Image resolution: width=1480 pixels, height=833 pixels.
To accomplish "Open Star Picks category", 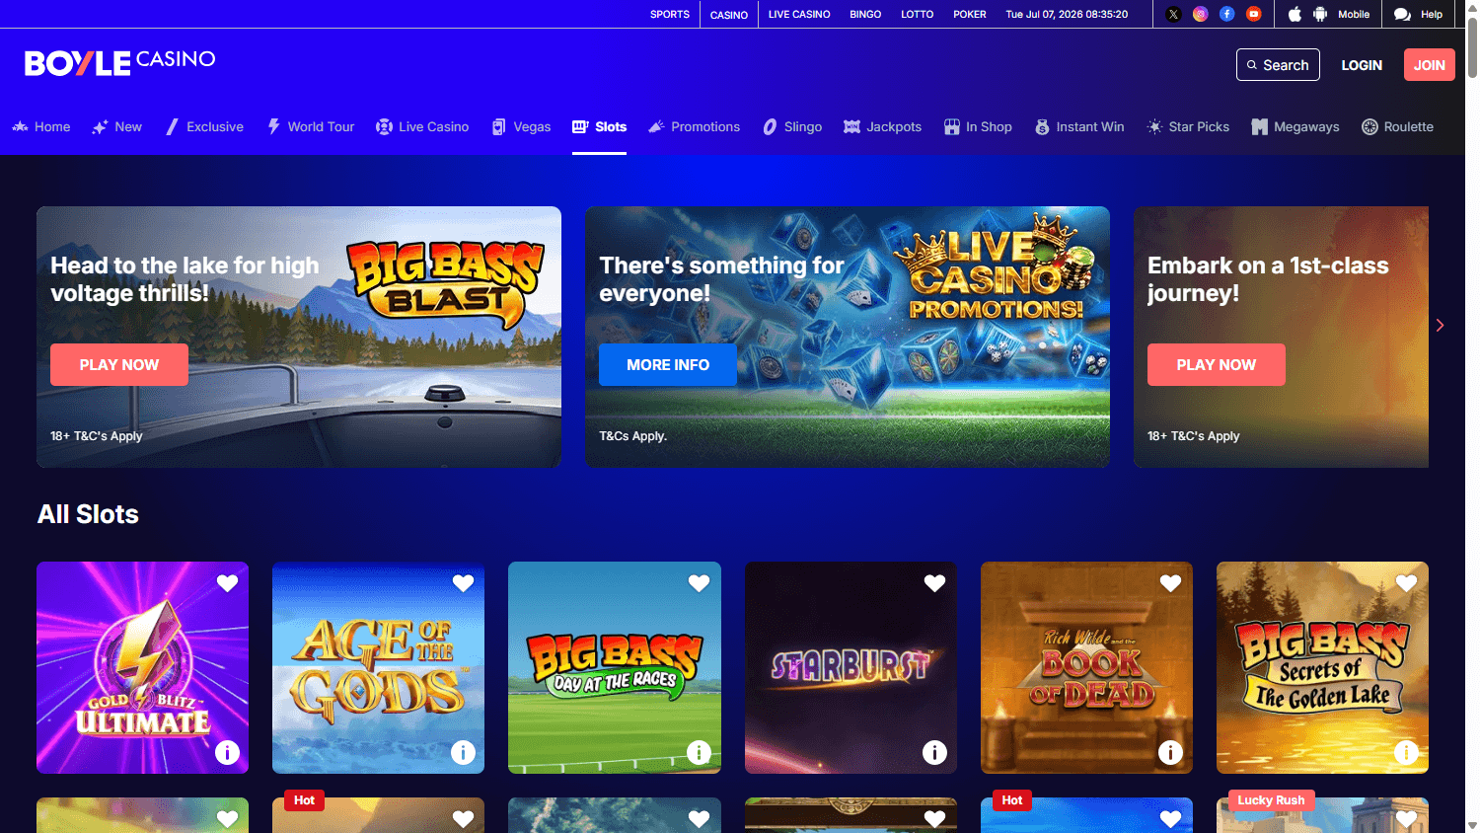I will point(1188,126).
